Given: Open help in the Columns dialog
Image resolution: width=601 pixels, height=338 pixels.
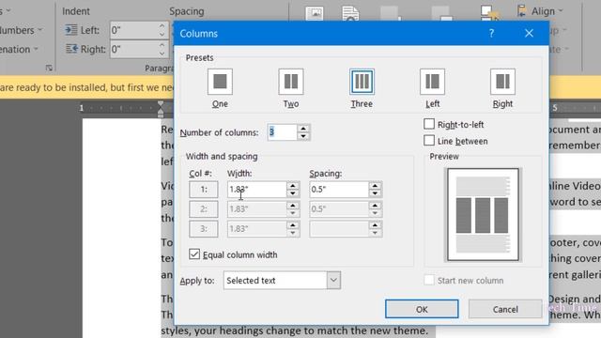Looking at the screenshot, I should coord(491,34).
